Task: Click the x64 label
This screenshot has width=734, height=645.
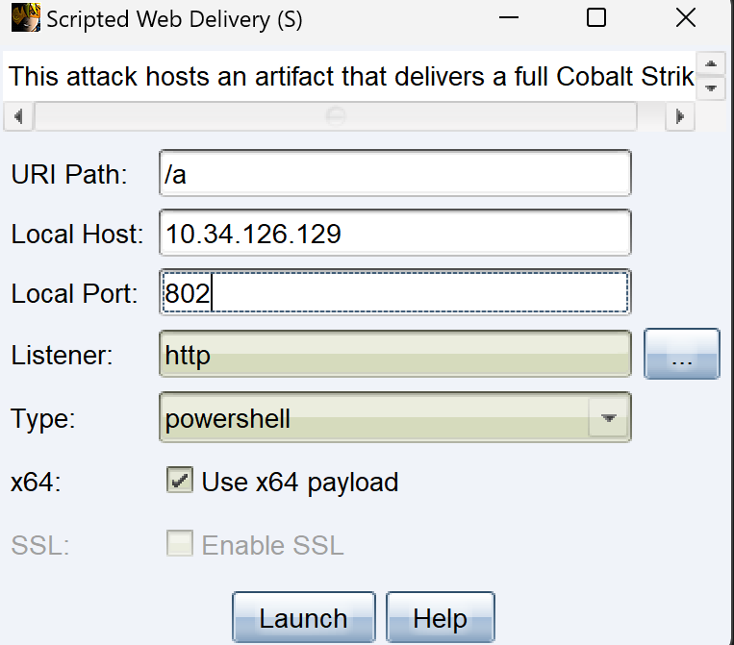Action: [36, 482]
